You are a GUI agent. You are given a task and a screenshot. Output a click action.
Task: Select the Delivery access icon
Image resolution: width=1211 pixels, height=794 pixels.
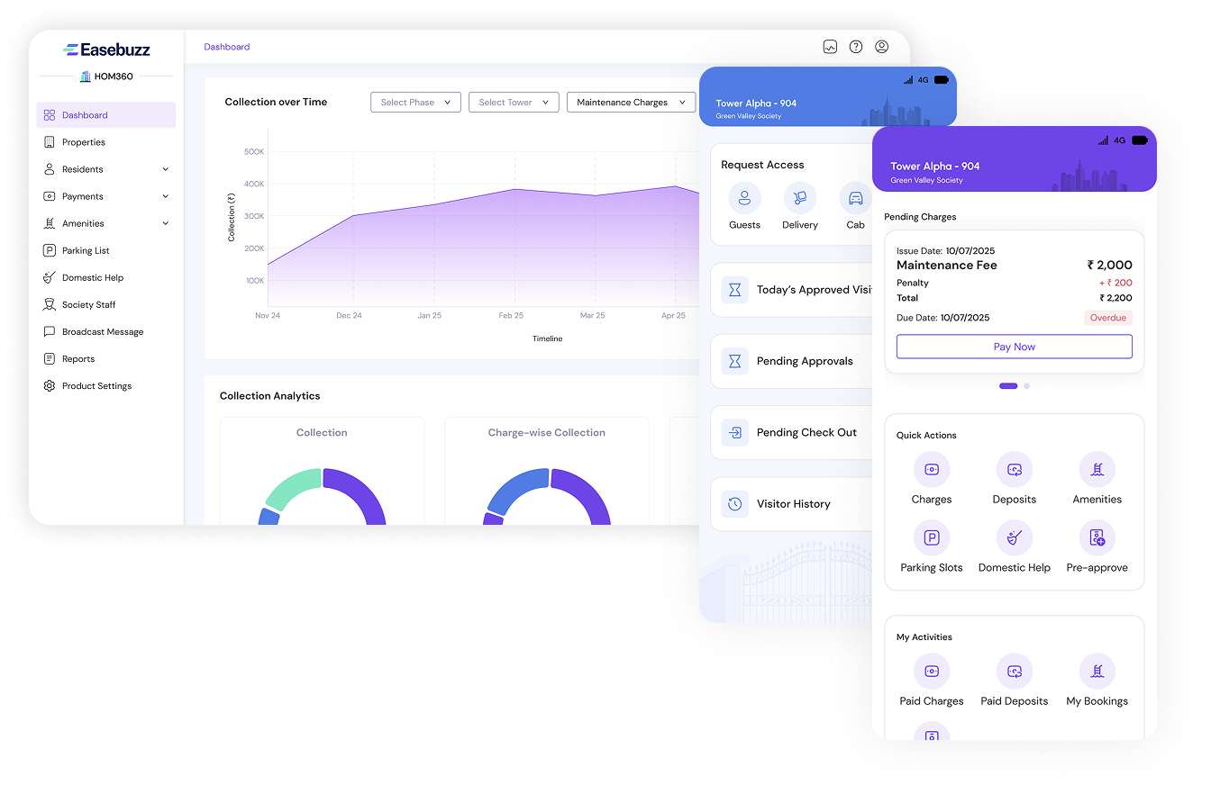[x=799, y=198]
